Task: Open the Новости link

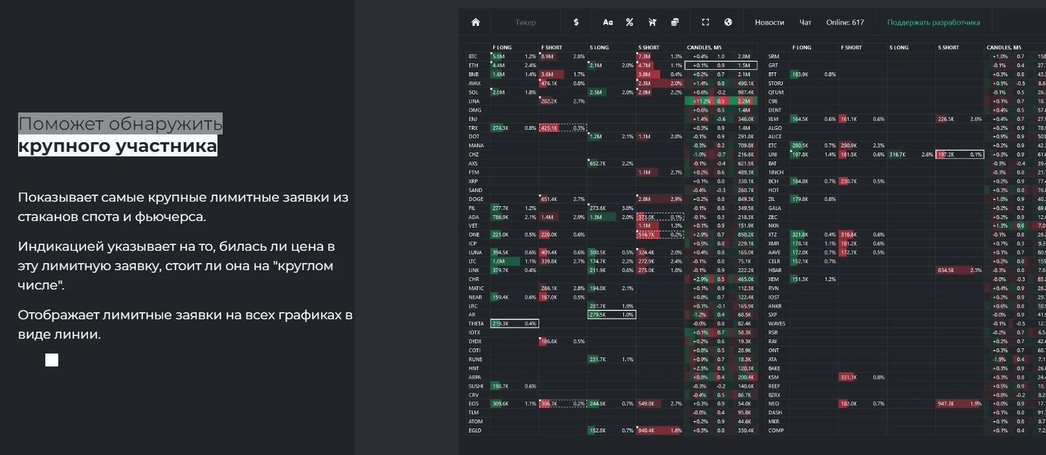Action: point(769,22)
